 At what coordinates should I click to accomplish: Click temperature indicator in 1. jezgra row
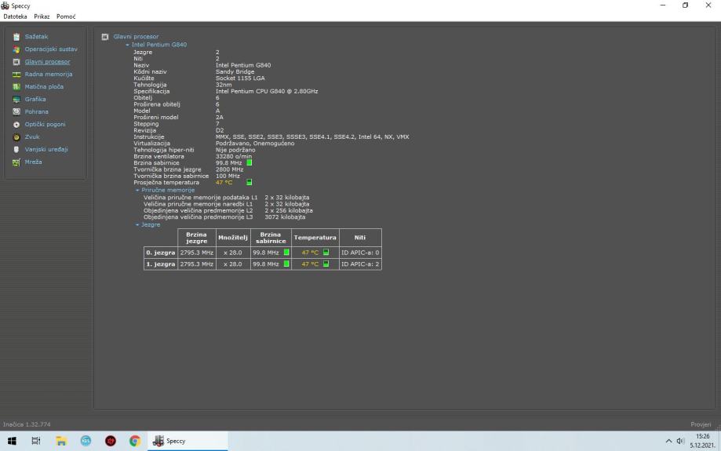[326, 264]
